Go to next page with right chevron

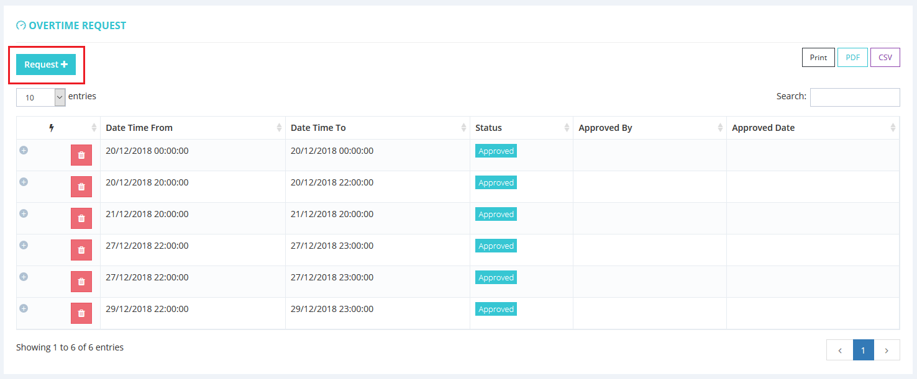pos(887,350)
